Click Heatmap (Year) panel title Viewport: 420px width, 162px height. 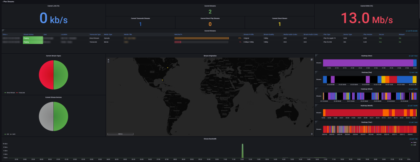click(366, 122)
